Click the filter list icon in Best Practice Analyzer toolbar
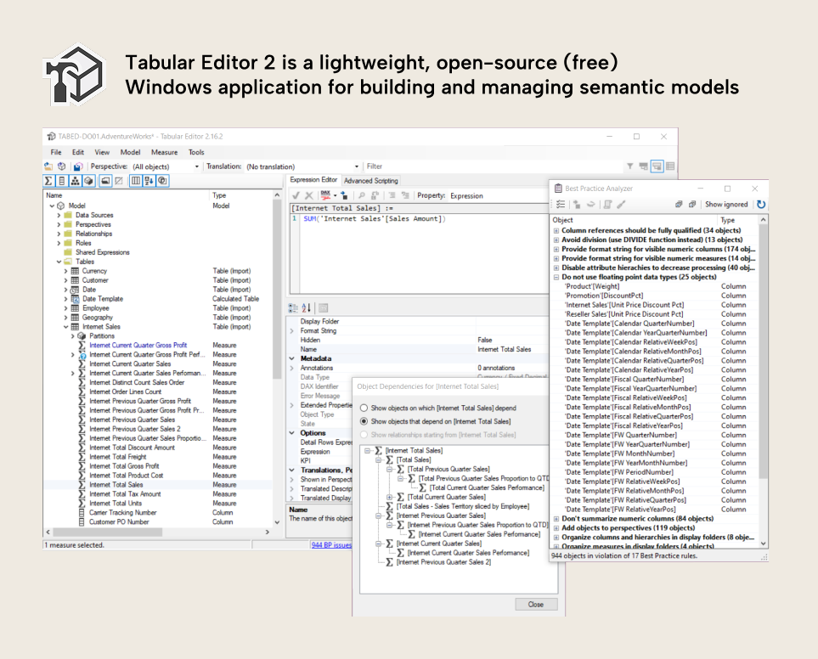Viewport: 818px width, 659px height. pos(561,205)
